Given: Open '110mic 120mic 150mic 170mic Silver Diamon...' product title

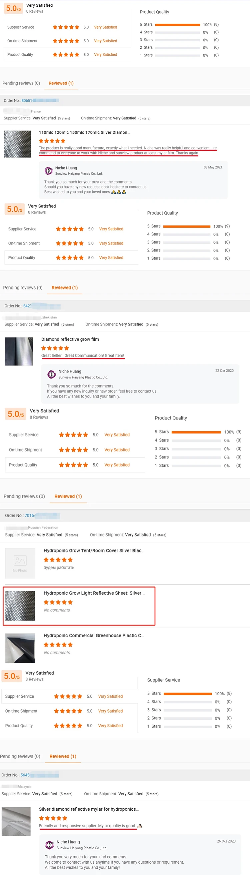Looking at the screenshot, I should (84, 133).
